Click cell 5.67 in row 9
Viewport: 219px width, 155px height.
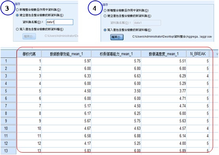[66, 121]
